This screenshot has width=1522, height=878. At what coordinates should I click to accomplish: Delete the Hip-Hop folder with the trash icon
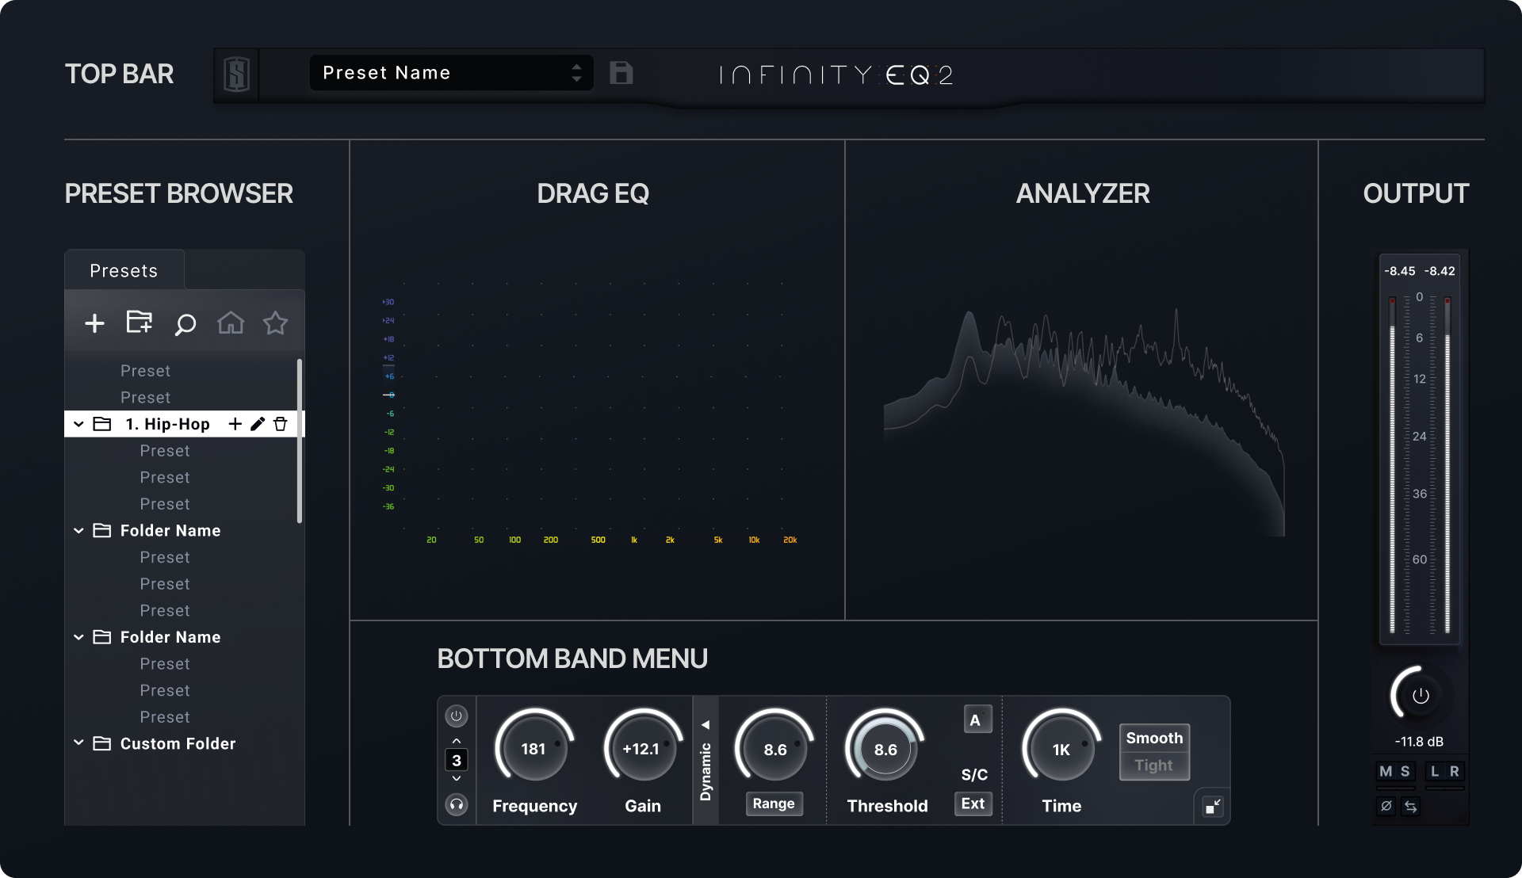(280, 424)
